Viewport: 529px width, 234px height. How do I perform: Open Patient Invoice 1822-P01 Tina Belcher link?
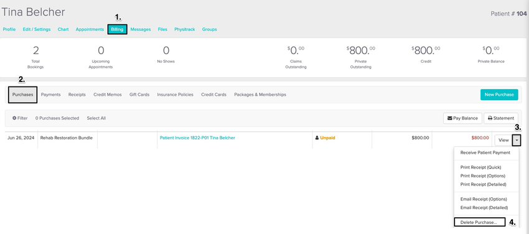click(x=197, y=138)
